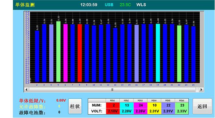Select the green bar for battery 5
215x118 pixels.
(58, 52)
